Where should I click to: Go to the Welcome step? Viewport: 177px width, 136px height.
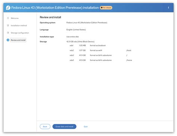coord(15,18)
